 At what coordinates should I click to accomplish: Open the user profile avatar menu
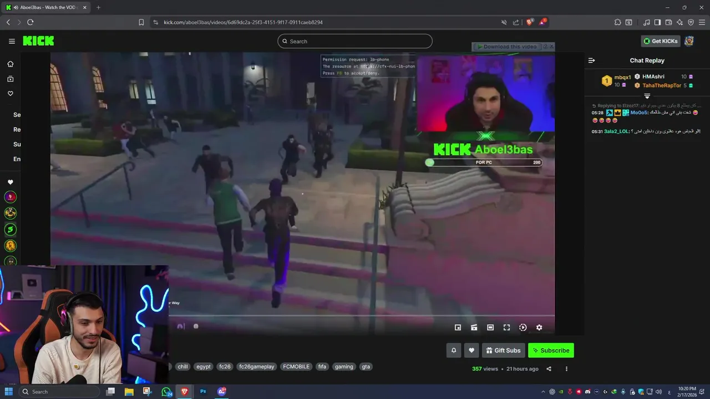tap(689, 41)
